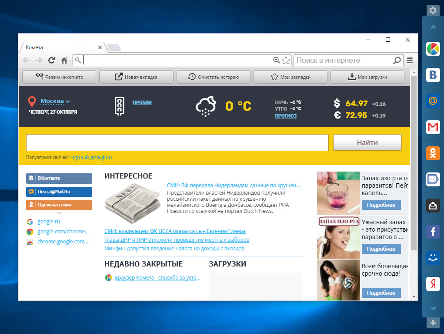
Task: Click the search magnifier in Поиск в интернете box
Action: 397,60
